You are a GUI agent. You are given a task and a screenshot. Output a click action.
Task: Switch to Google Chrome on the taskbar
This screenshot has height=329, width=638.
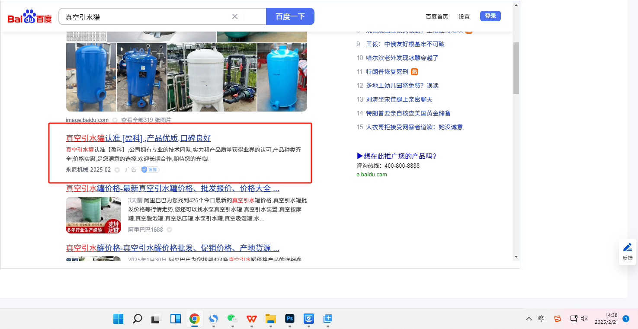194,319
